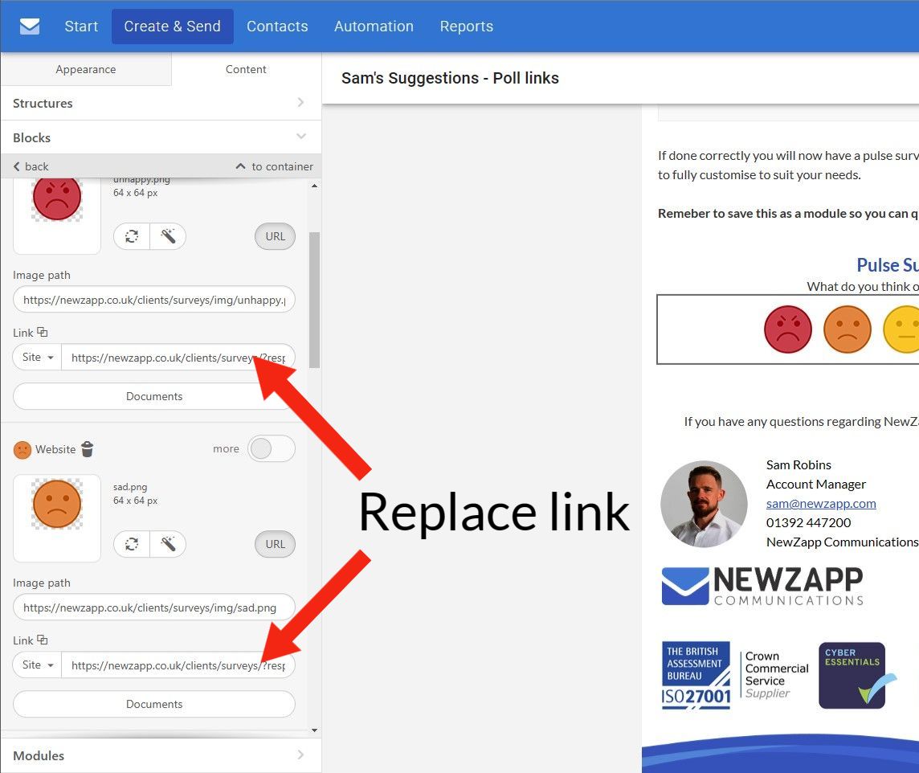The height and width of the screenshot is (773, 919).
Task: Toggle the URL button for unhappy.png
Action: coord(275,236)
